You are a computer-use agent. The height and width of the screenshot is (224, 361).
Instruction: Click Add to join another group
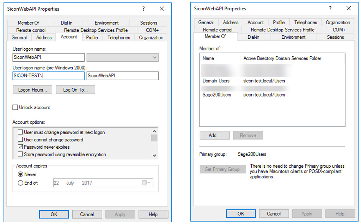(214, 135)
